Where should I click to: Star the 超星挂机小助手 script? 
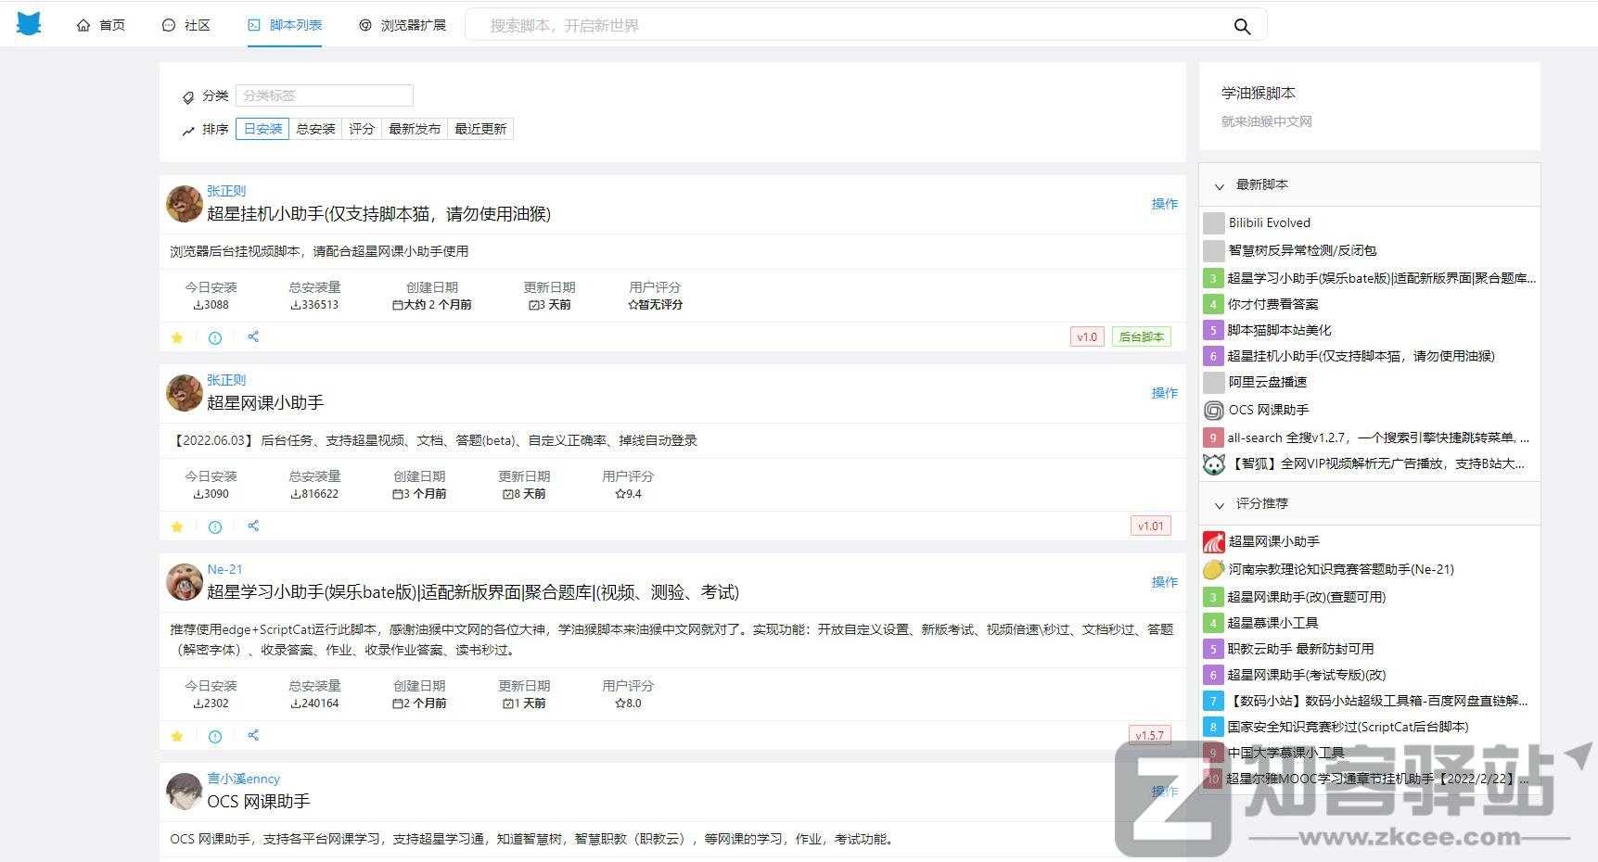click(x=177, y=338)
